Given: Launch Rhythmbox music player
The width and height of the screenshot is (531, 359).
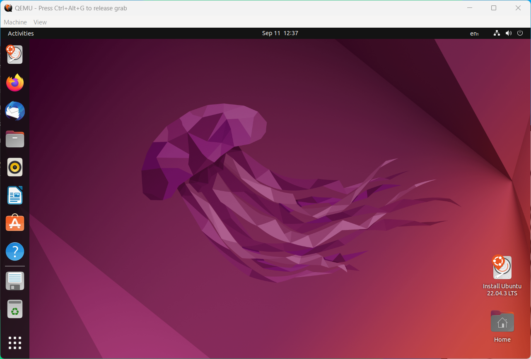Looking at the screenshot, I should tap(15, 167).
